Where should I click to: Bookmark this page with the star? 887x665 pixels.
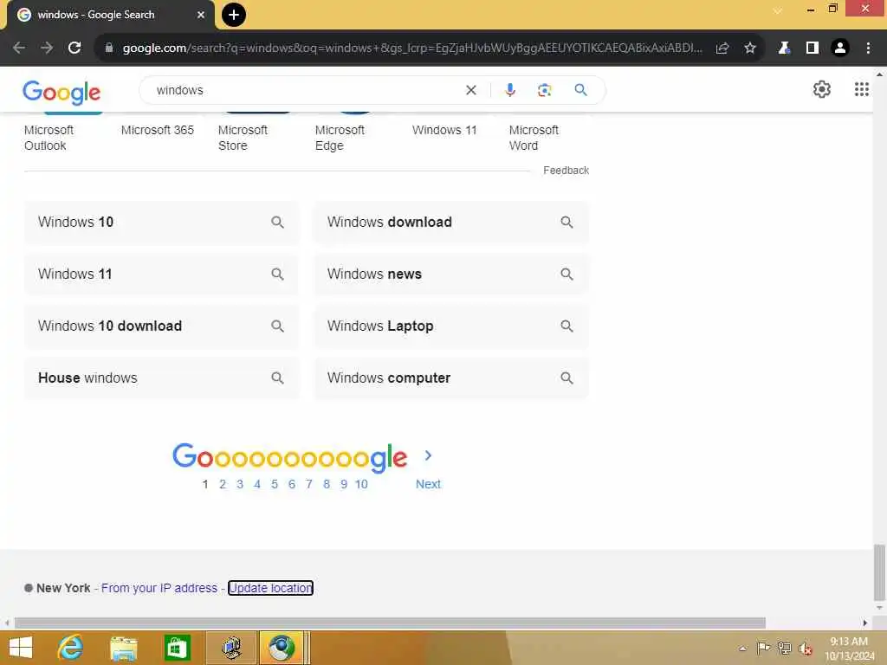click(x=750, y=48)
